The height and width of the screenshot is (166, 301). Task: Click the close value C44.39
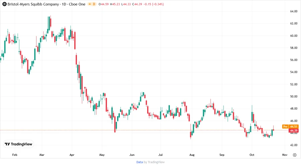[x=137, y=4]
